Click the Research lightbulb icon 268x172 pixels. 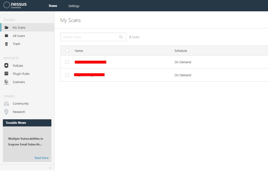pos(6,112)
